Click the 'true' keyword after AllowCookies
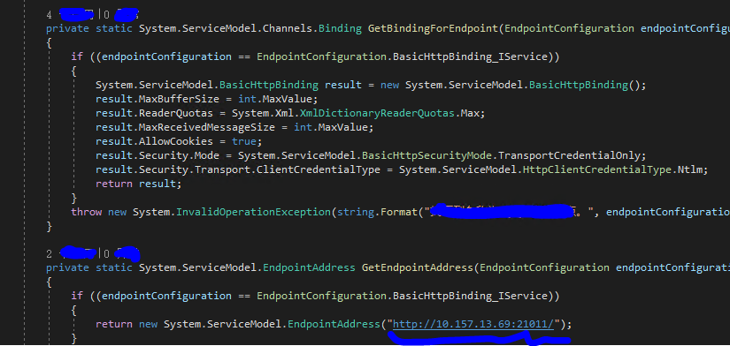This screenshot has width=730, height=346. point(244,141)
